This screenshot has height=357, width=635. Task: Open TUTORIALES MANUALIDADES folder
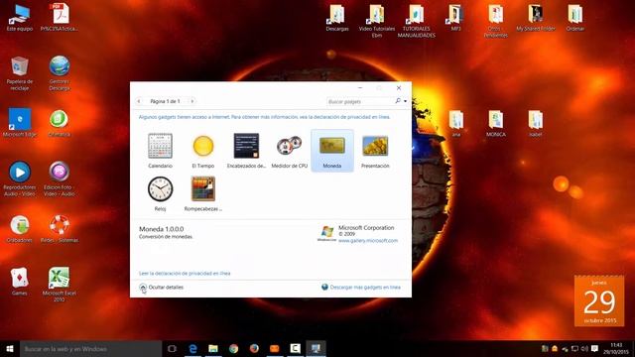click(417, 21)
